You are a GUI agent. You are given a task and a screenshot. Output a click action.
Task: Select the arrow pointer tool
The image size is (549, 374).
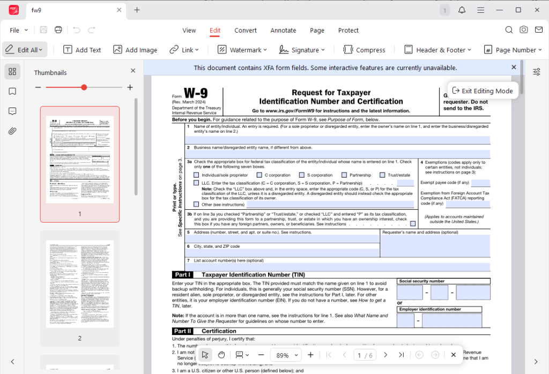205,355
